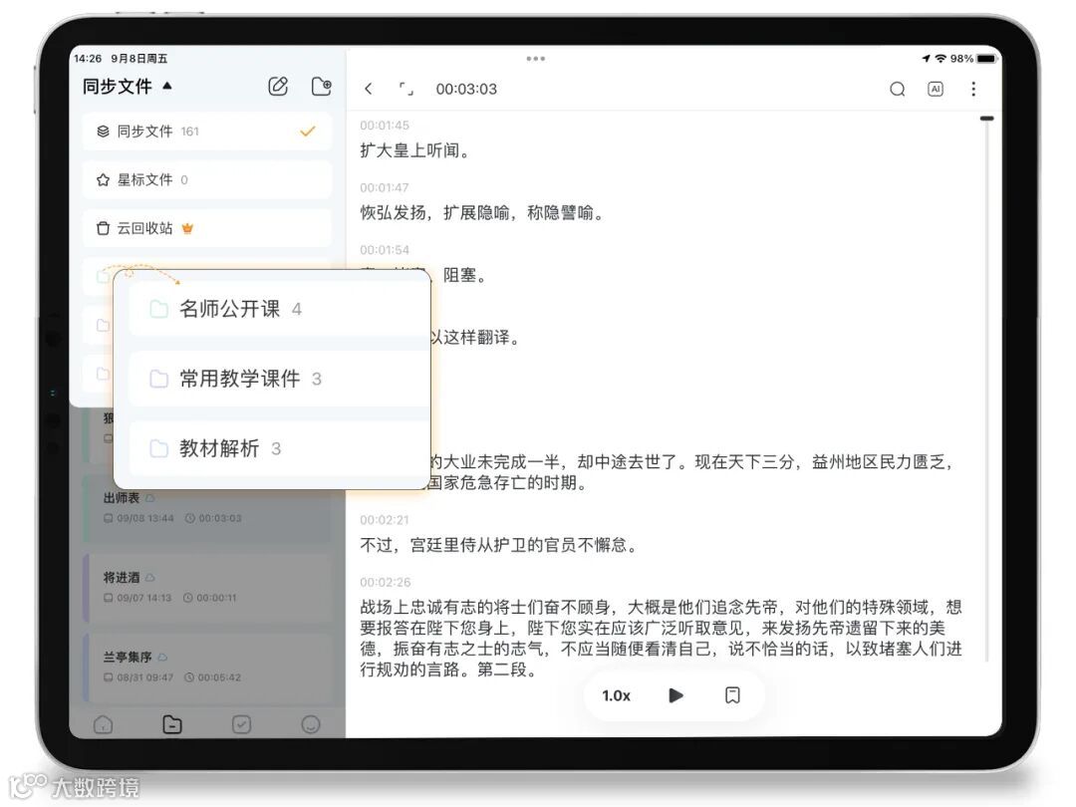Open the 云回收站 cloud recycle bin
The height and width of the screenshot is (807, 1076).
(206, 228)
